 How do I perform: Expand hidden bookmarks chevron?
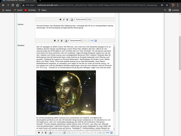165,10
